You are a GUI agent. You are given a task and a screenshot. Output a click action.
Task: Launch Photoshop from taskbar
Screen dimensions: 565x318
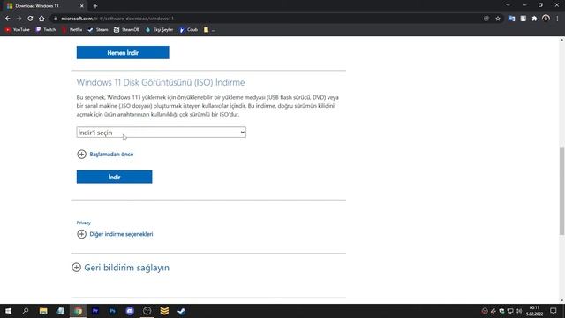coord(112,311)
